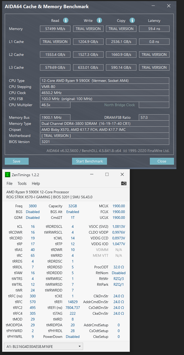
Task: Click Chipset field AMD Bixby X570
Action: (105, 130)
